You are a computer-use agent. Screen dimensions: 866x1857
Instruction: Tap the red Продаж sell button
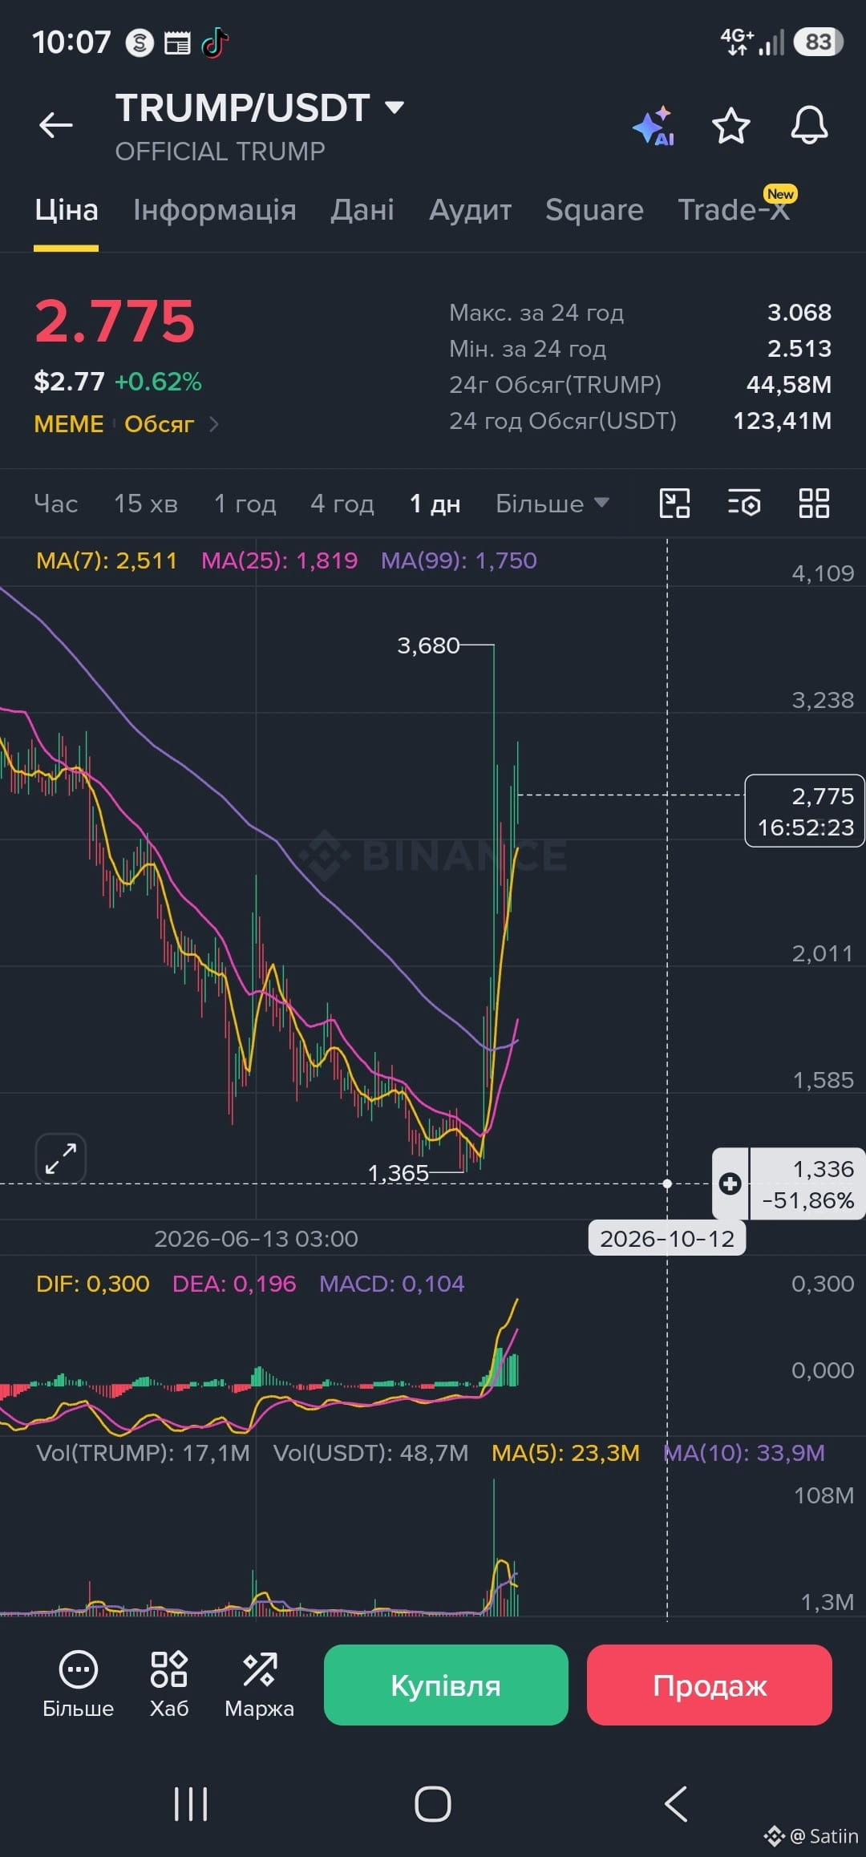pos(710,1685)
